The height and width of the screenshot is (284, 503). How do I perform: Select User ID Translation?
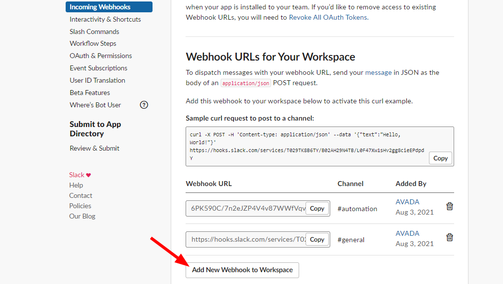click(x=97, y=80)
